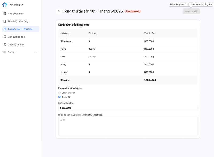Image resolution: width=214 pixels, height=157 pixels.
Task: Focus the Lý do textarea
Action: [x=128, y=126]
